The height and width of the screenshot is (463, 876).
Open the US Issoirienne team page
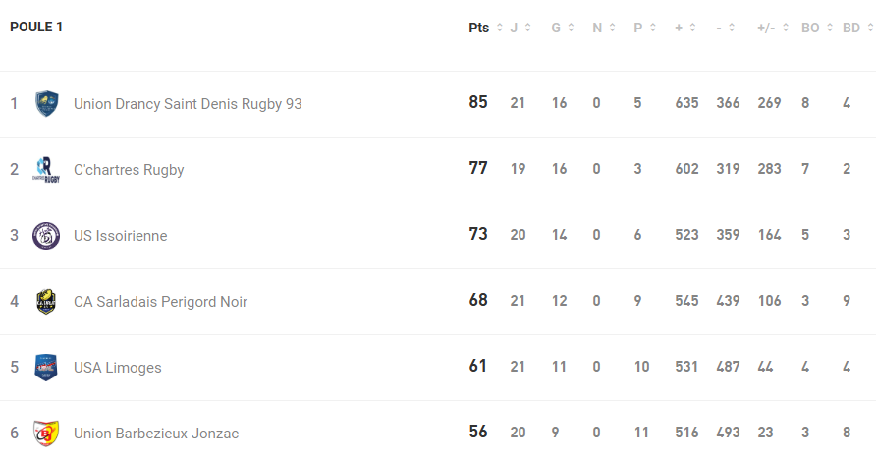[120, 236]
